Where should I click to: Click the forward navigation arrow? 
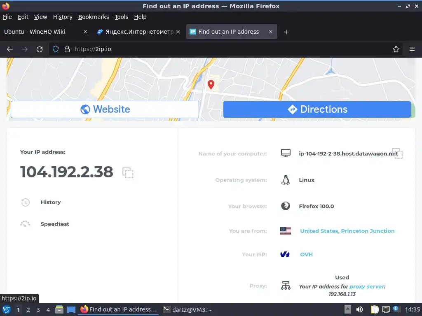[24, 49]
